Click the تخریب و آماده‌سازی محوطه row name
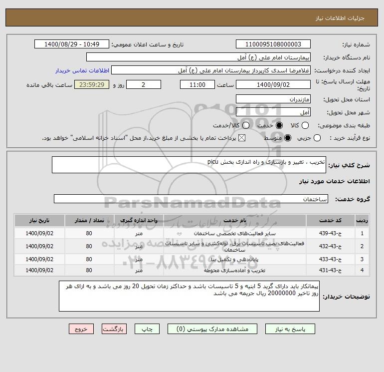Screen dimensions: 384x372 [234, 271]
